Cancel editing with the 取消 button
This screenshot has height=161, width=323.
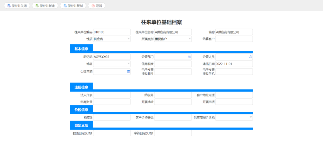point(97,6)
